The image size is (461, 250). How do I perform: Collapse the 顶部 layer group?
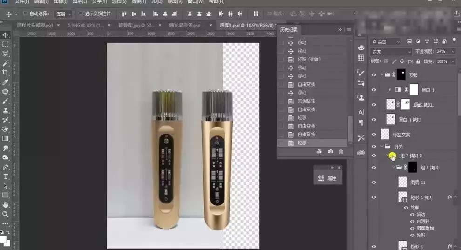tap(382, 75)
